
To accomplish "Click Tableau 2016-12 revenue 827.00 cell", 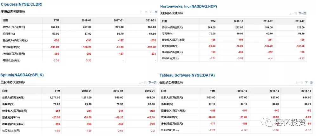I will pos(275,98).
